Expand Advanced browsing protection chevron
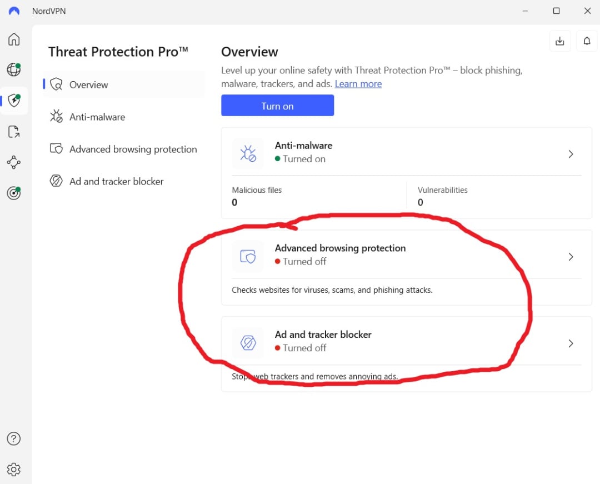Image resolution: width=600 pixels, height=484 pixels. (571, 257)
